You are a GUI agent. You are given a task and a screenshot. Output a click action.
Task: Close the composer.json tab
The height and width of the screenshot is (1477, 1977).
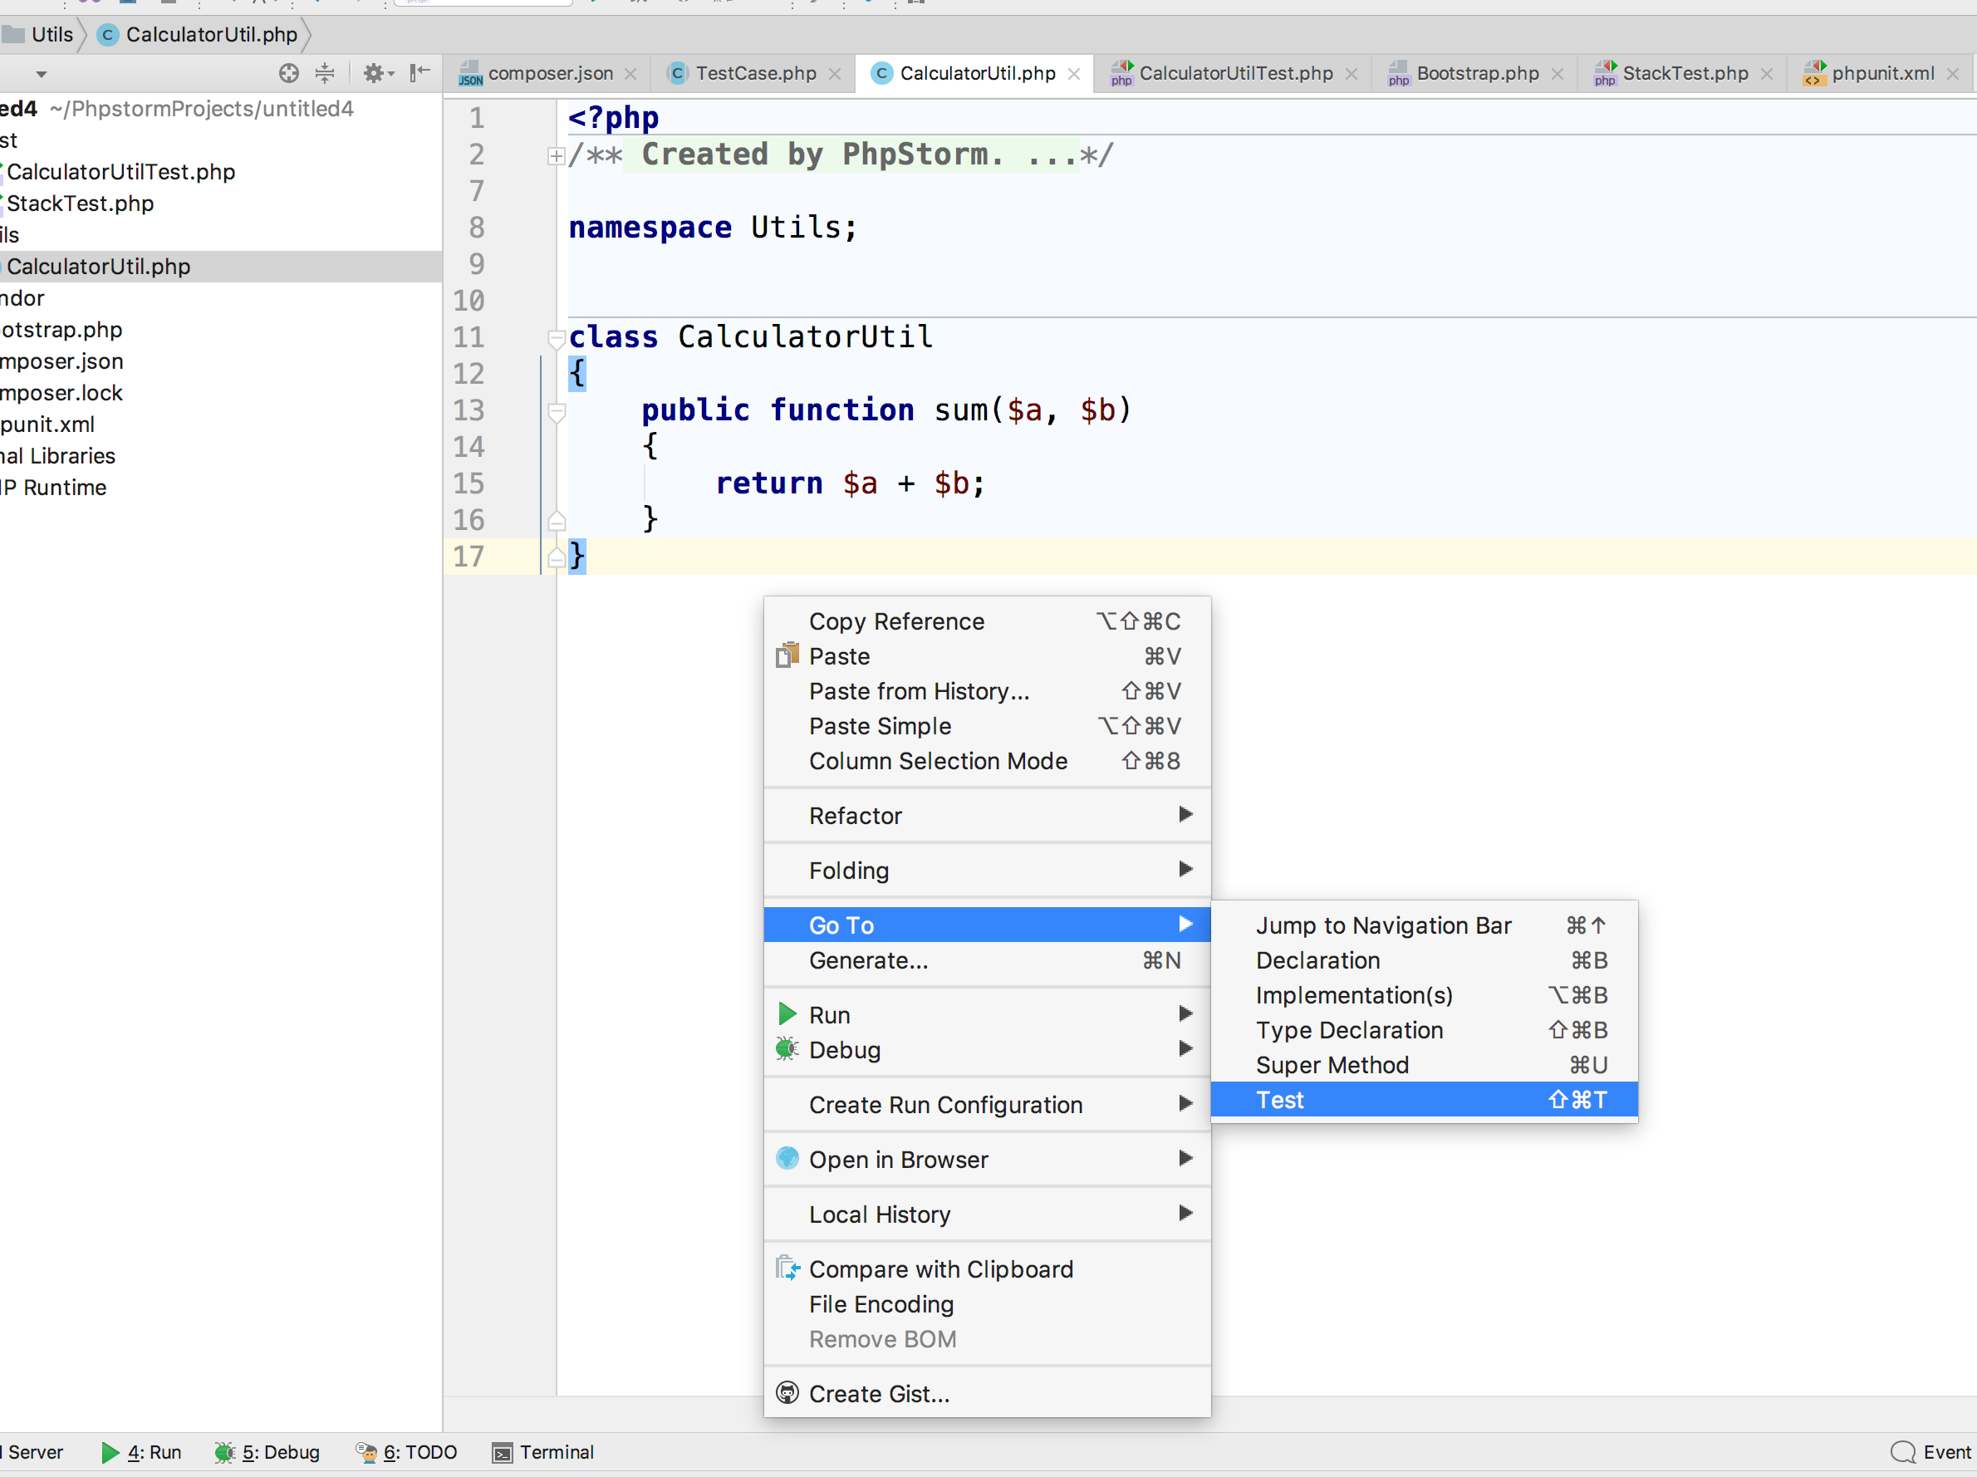pyautogui.click(x=631, y=74)
